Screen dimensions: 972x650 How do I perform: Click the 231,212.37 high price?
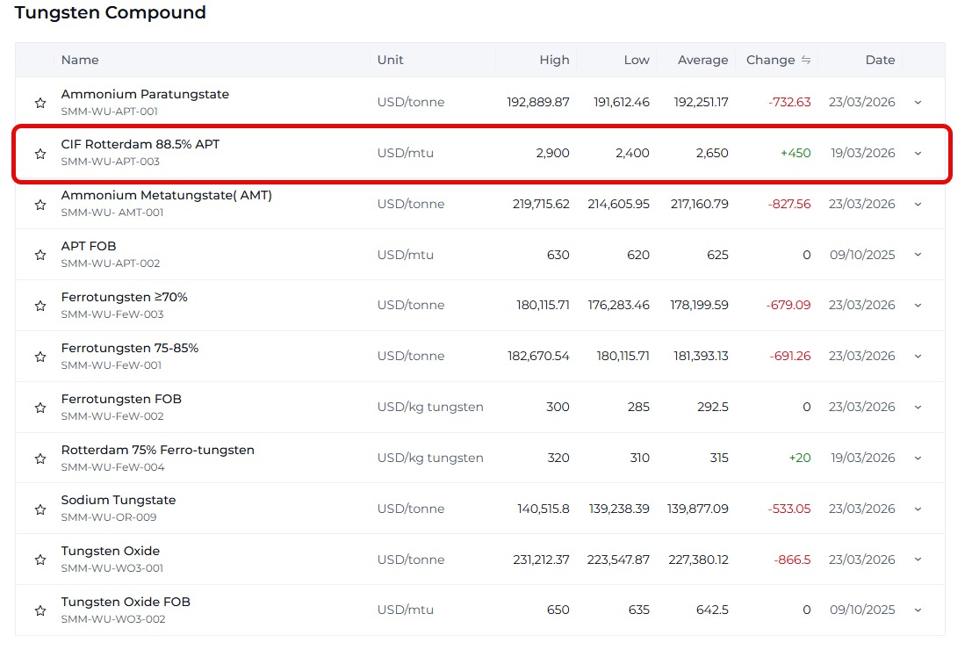click(x=541, y=560)
